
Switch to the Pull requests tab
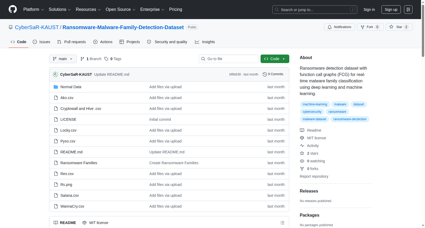coord(71,42)
